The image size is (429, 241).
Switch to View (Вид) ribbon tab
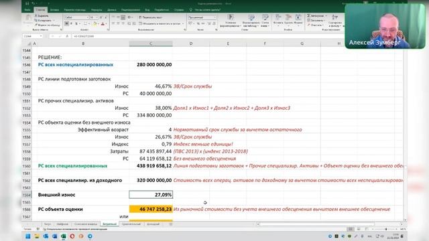click(x=147, y=9)
